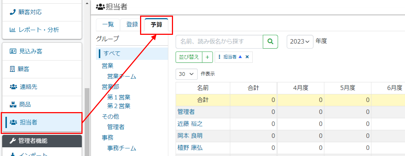The image size is (405, 156).
Task: Select 営業部 group
Action: [110, 87]
